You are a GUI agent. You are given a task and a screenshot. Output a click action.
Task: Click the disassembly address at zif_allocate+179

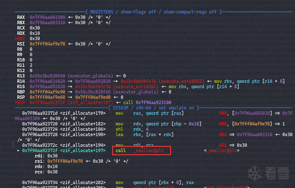[40, 113]
